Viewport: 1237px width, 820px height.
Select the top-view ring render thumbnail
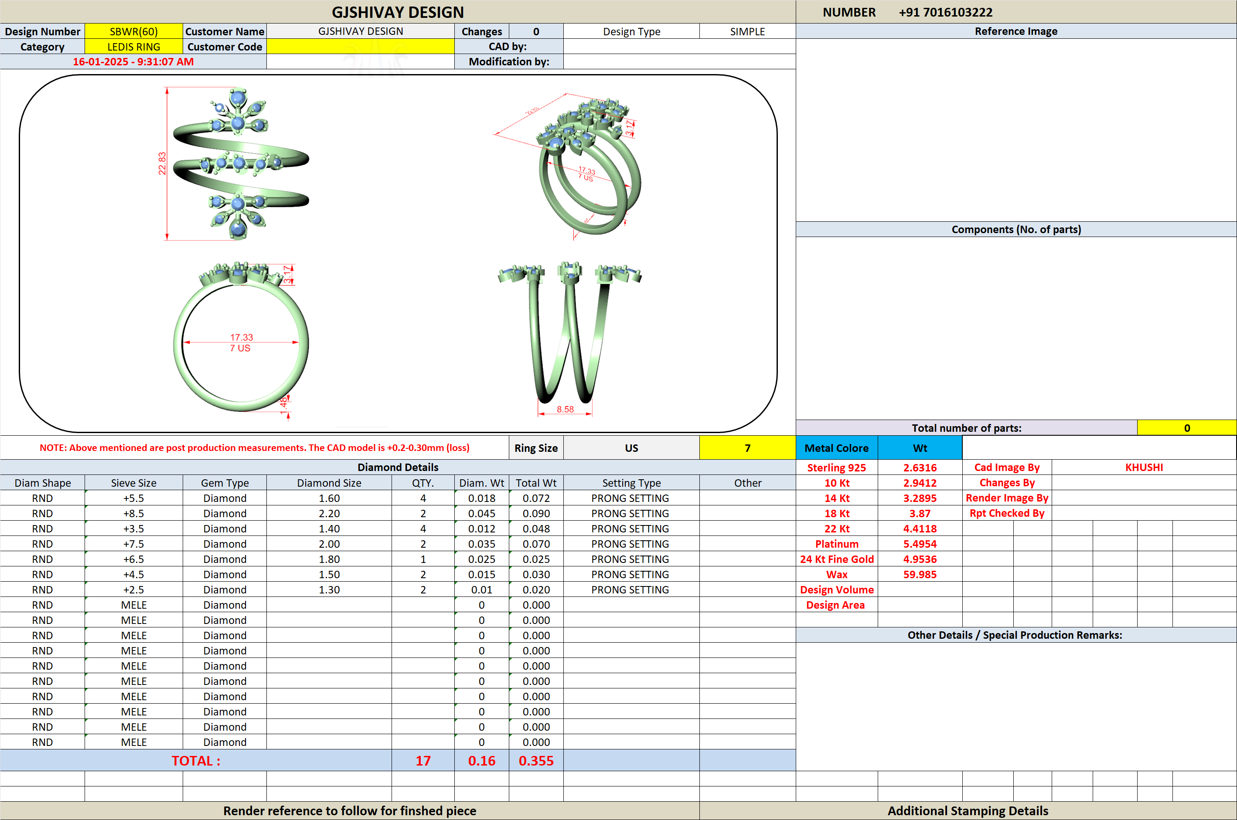235,164
